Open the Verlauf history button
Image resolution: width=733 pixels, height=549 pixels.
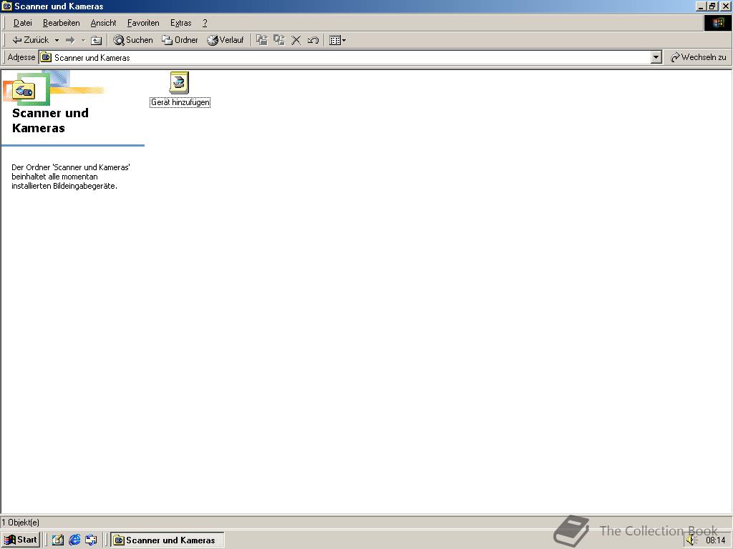point(225,40)
